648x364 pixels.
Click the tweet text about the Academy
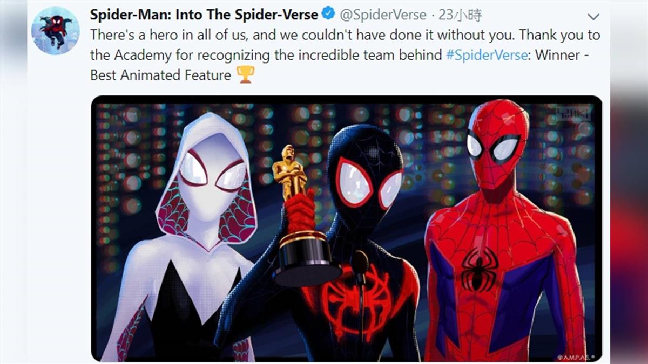tap(345, 55)
